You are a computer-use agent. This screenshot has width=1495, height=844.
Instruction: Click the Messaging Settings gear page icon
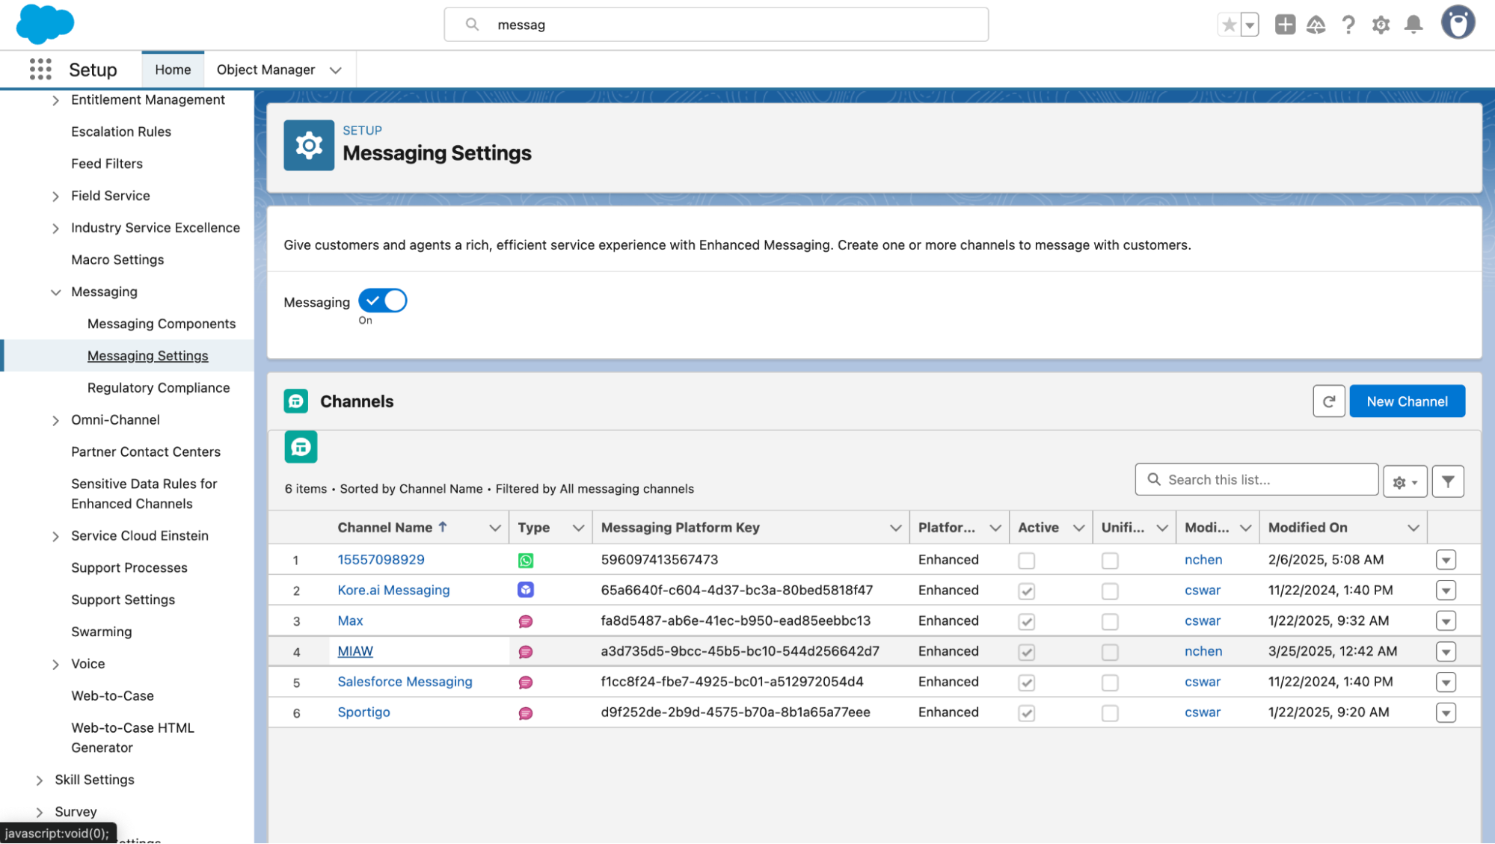pyautogui.click(x=309, y=145)
